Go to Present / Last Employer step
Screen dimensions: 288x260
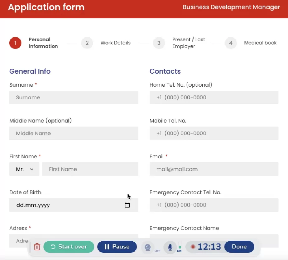pos(189,43)
